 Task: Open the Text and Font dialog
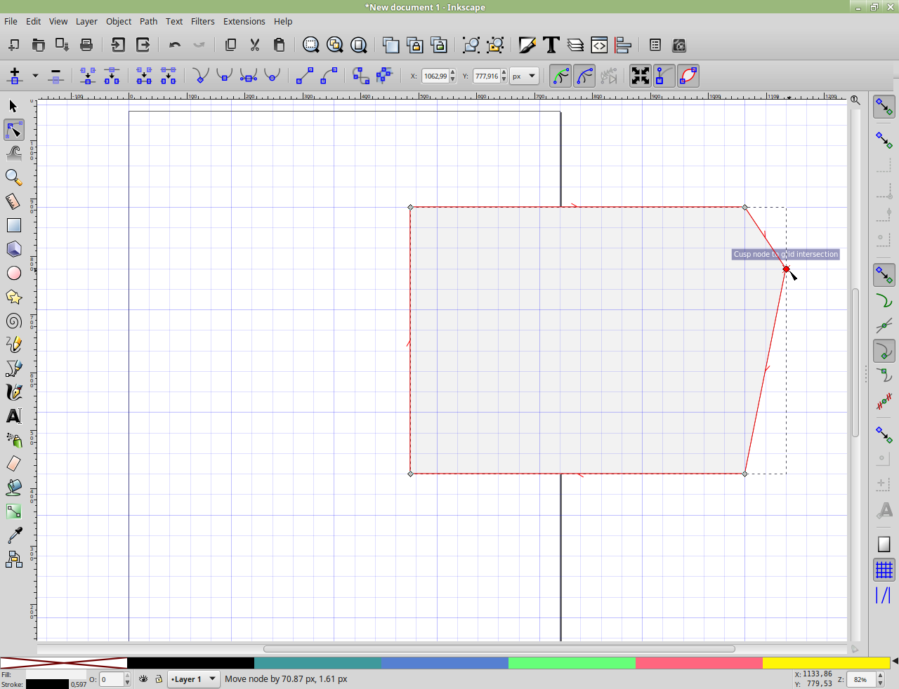point(551,45)
